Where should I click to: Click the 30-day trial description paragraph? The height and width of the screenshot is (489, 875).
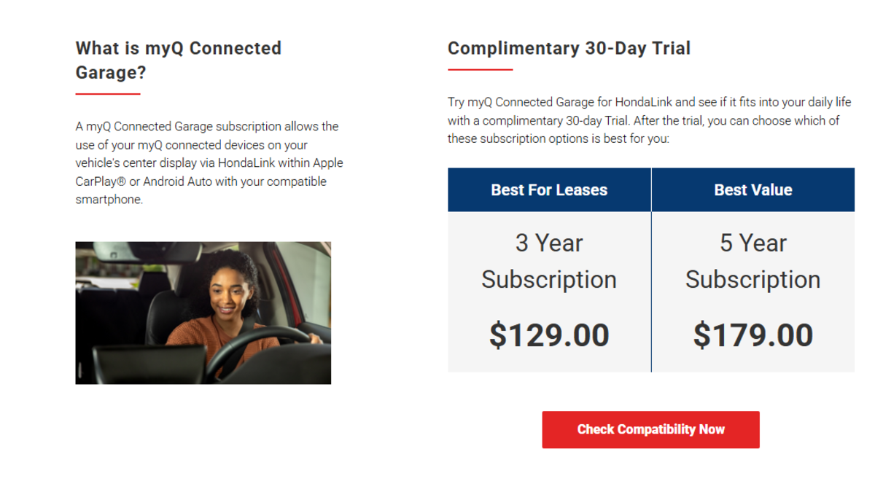point(644,120)
